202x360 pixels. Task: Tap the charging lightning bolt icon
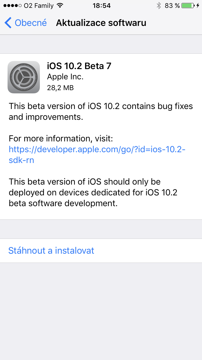tap(198, 6)
